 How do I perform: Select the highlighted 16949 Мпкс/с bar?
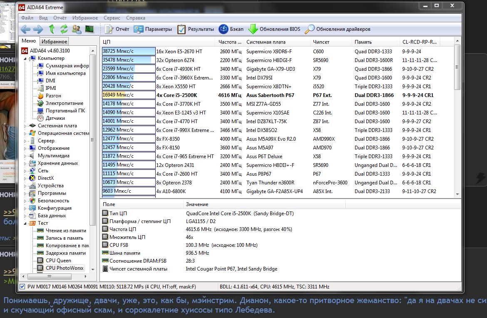(129, 95)
